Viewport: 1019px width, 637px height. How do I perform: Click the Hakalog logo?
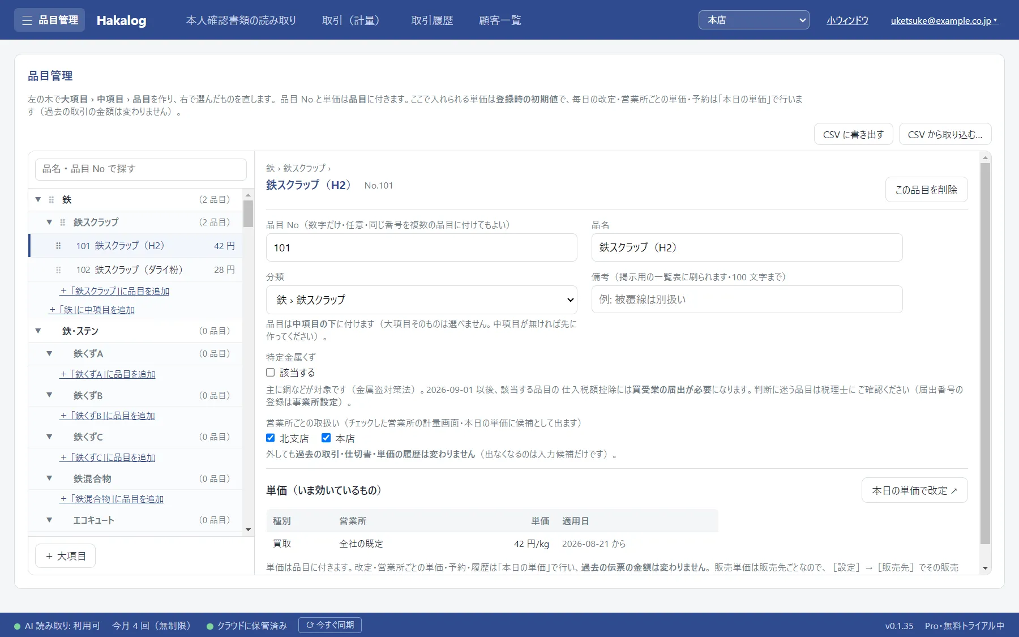(121, 20)
